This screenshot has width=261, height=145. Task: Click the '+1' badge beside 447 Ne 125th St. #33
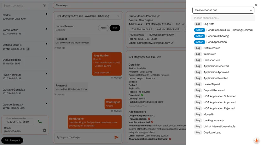coord(28,49)
